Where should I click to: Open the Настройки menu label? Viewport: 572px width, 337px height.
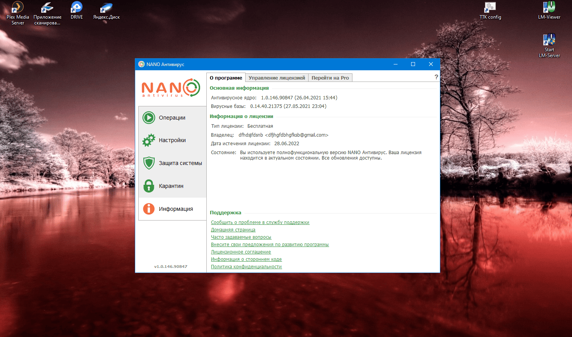pyautogui.click(x=172, y=140)
